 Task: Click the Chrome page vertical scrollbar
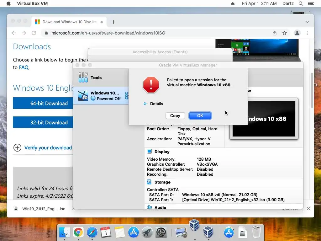(x=312, y=90)
